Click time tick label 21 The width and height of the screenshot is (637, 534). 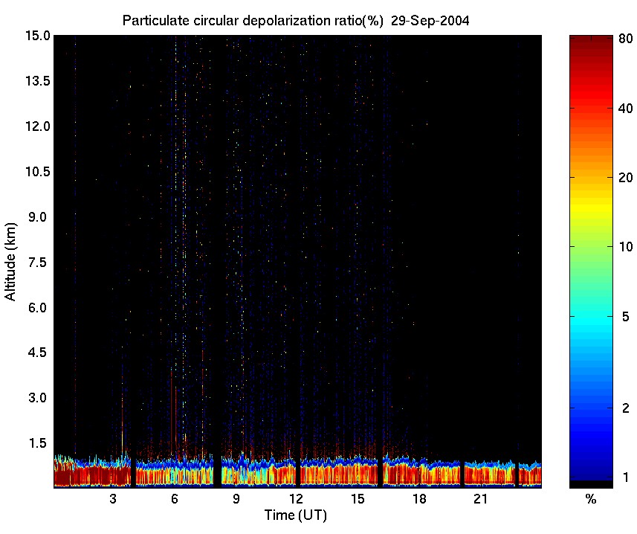(x=481, y=498)
